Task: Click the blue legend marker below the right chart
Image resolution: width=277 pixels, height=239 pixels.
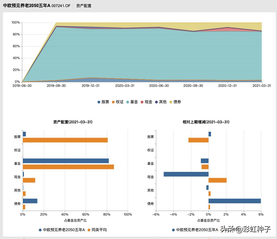Action: 173,230
